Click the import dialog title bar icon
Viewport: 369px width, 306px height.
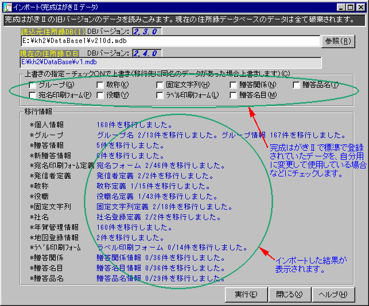click(x=6, y=6)
